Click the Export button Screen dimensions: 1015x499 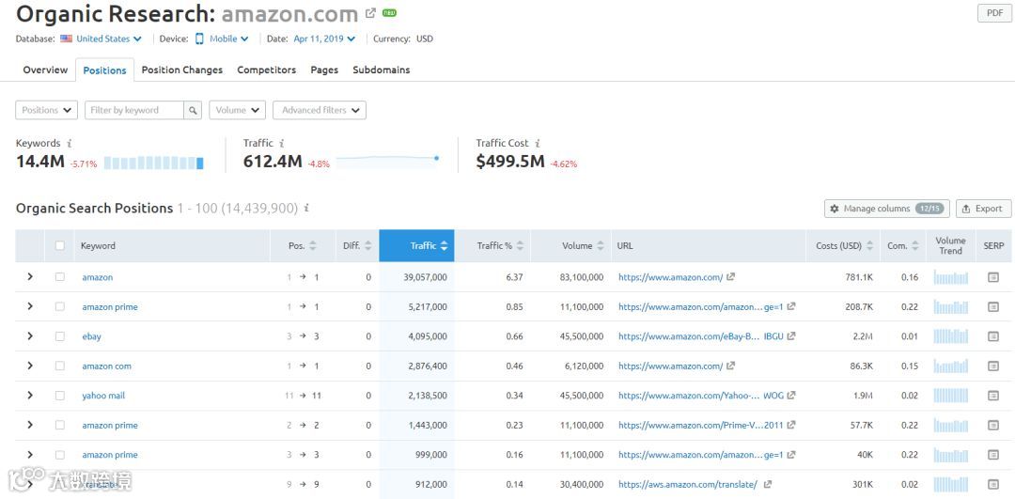click(x=981, y=209)
